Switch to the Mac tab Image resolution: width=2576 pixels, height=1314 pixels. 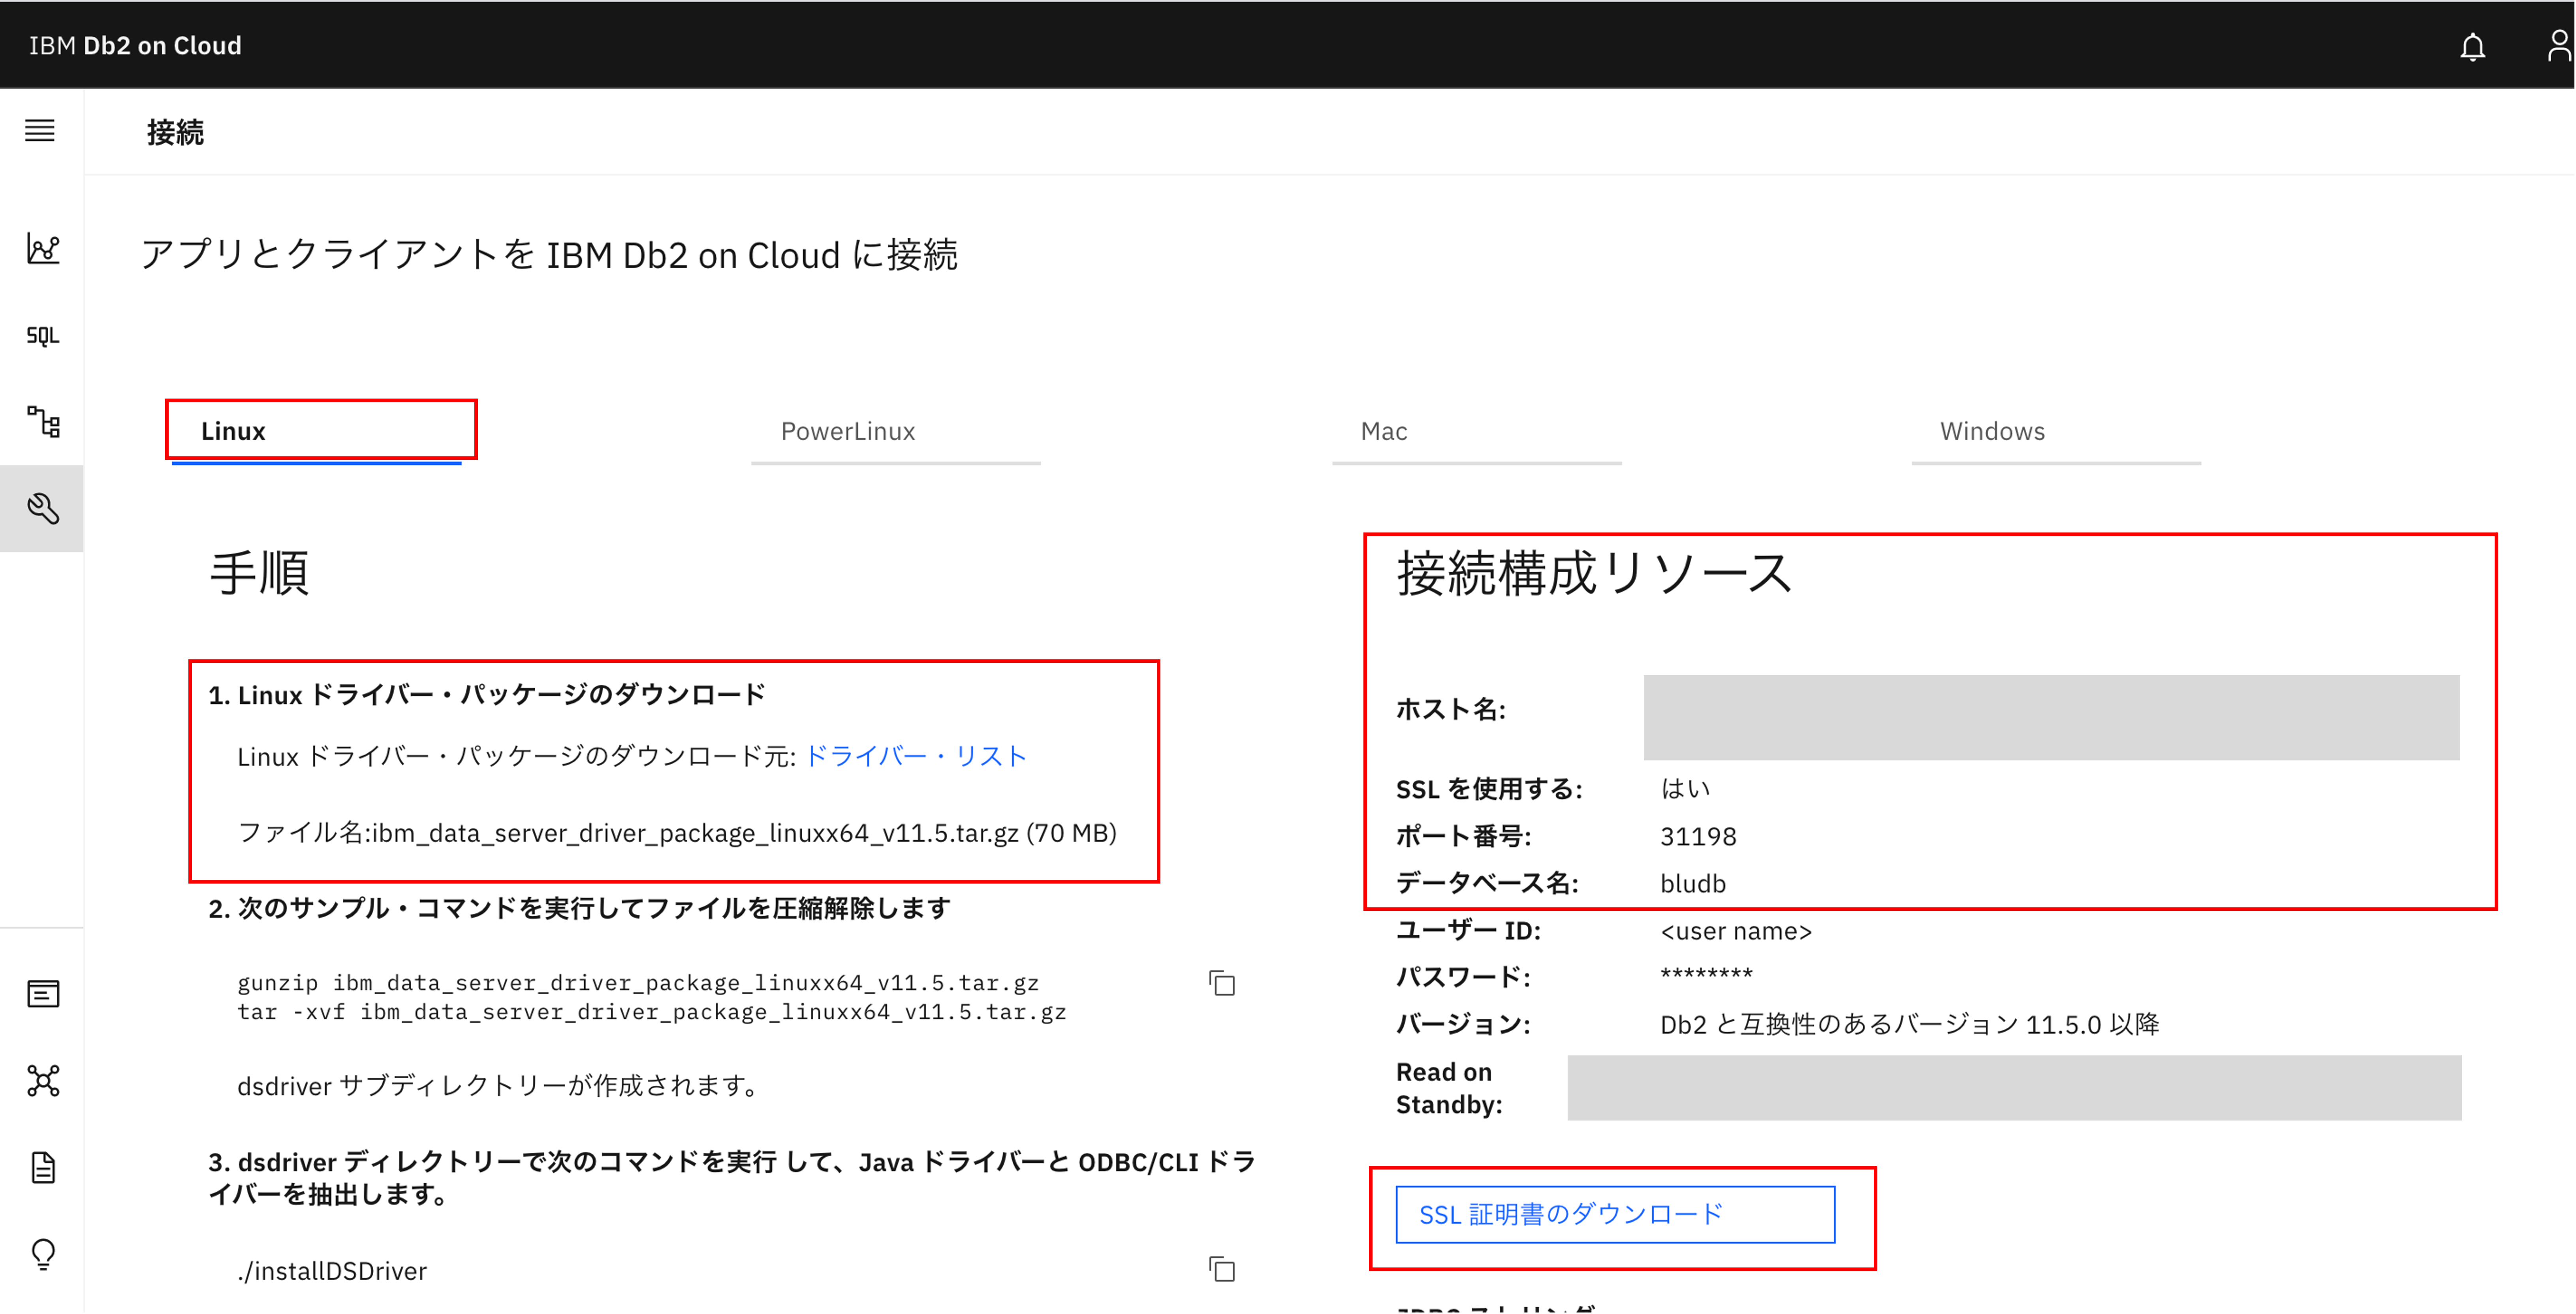[1384, 431]
